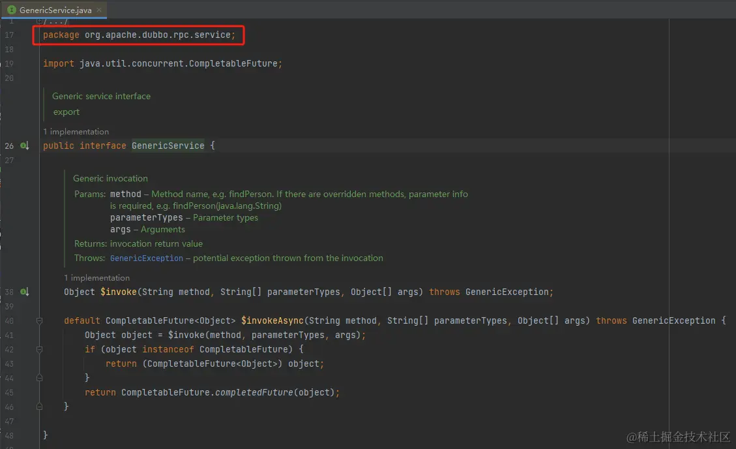Screen dimensions: 736x449
Task: Click the CompletableFuture import statement
Action: 162,63
